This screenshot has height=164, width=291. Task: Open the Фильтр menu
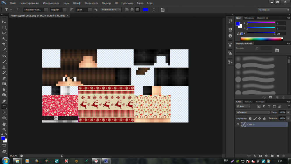(107, 3)
